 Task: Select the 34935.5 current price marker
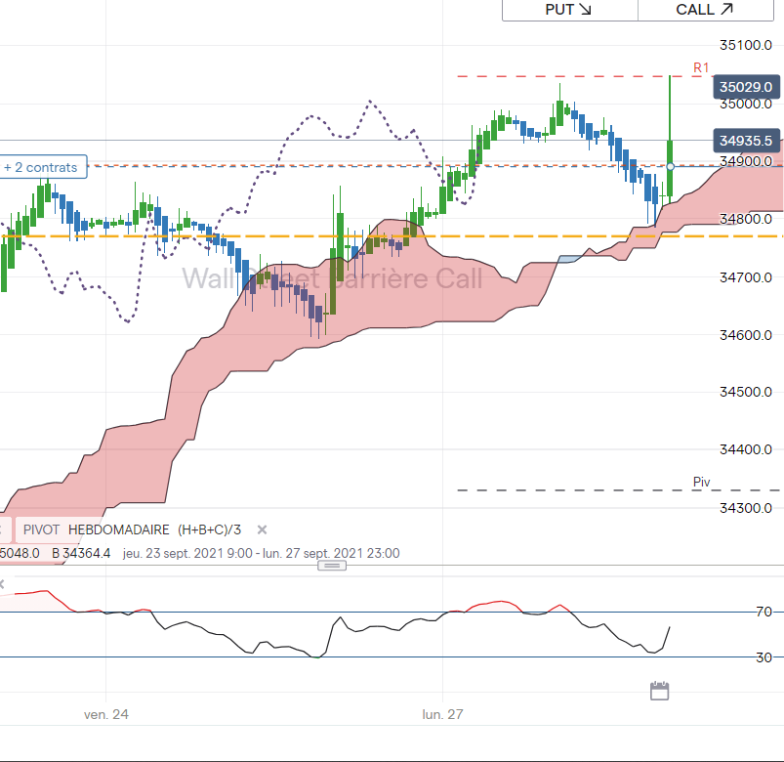[x=746, y=141]
